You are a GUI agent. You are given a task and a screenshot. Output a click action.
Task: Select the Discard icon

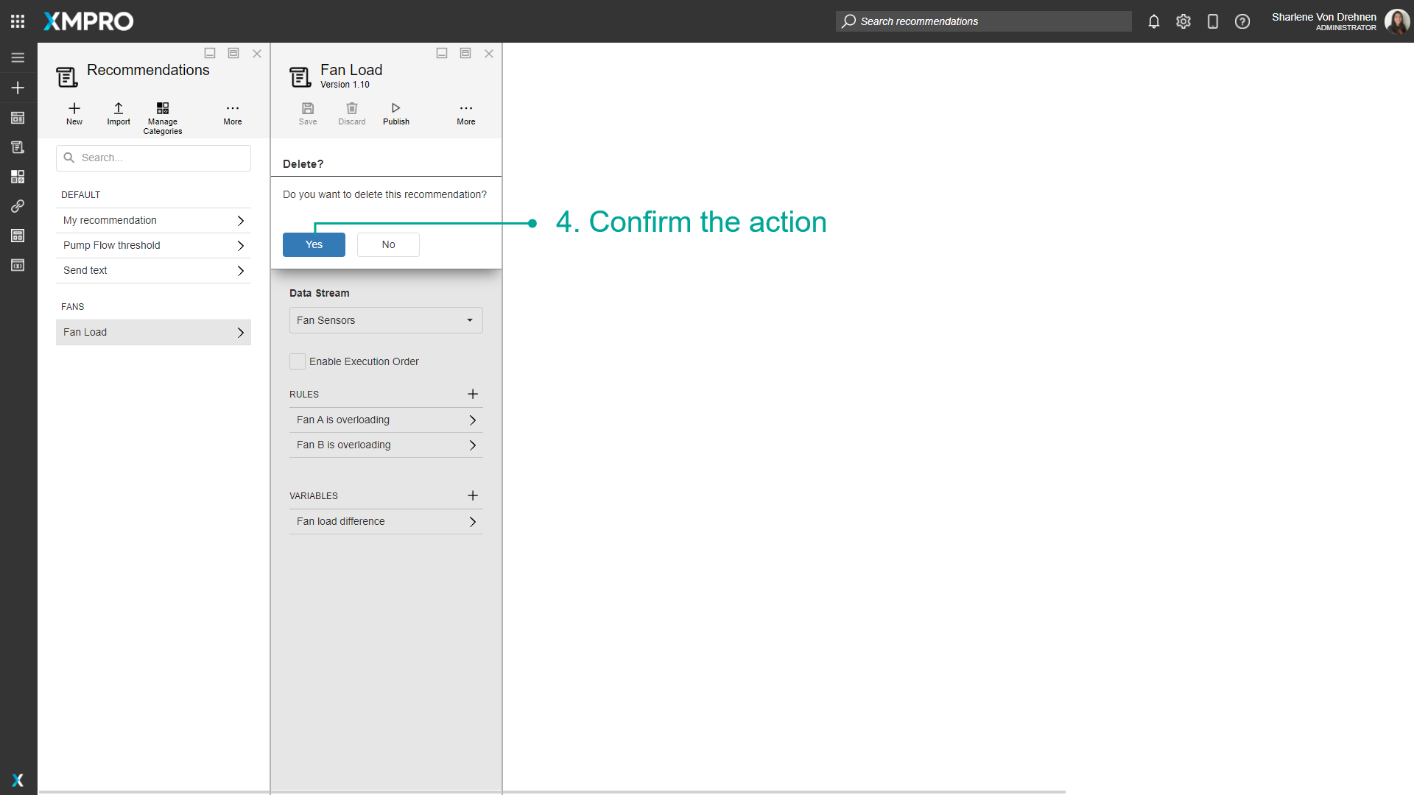coord(351,113)
